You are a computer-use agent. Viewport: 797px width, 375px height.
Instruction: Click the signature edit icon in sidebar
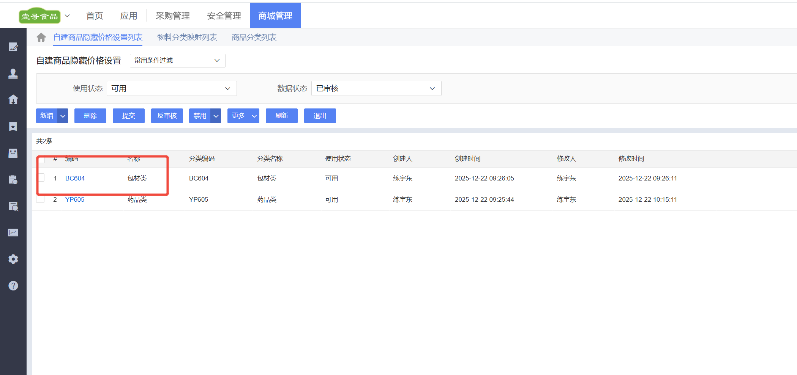point(13,47)
